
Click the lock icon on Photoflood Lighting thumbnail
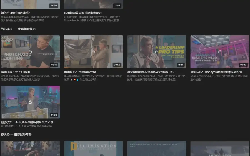[30, 52]
